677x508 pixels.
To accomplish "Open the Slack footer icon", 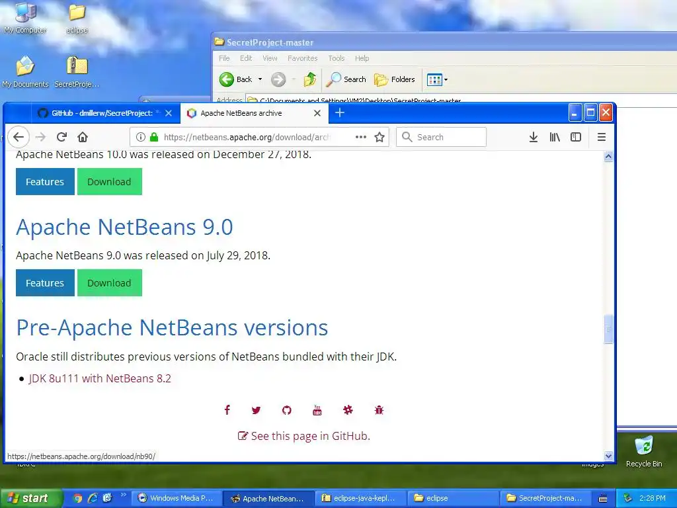I will pyautogui.click(x=348, y=410).
